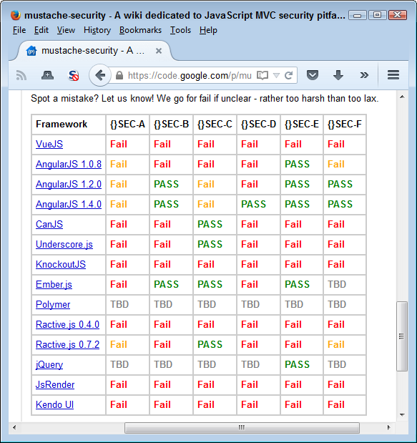Viewport: 417px width, 443px height.
Task: Maximize the Firefox window
Action: tap(377, 15)
